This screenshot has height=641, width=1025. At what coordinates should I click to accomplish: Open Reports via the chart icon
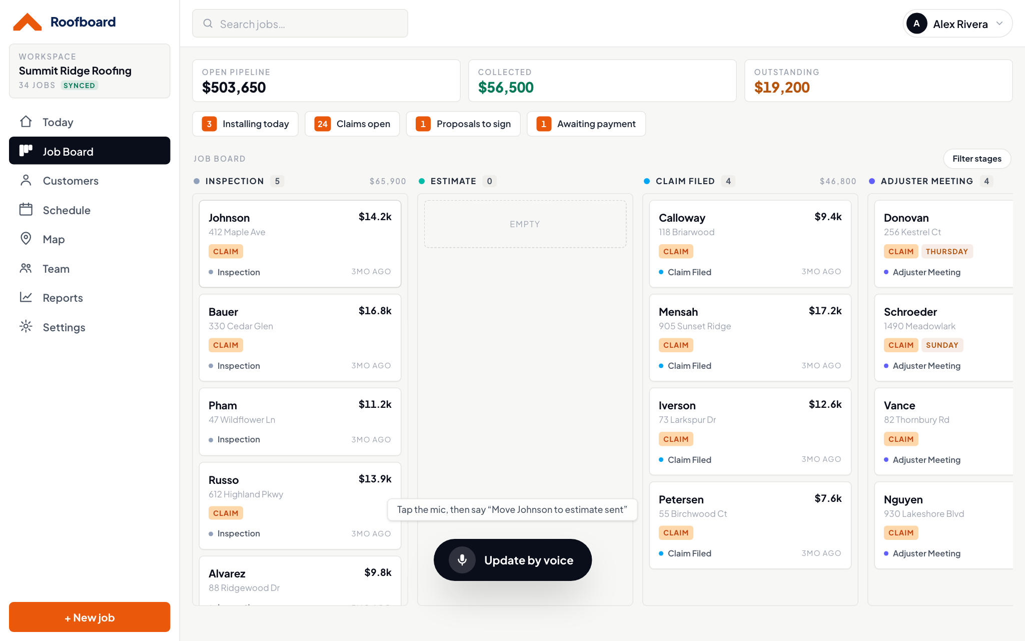click(x=26, y=297)
